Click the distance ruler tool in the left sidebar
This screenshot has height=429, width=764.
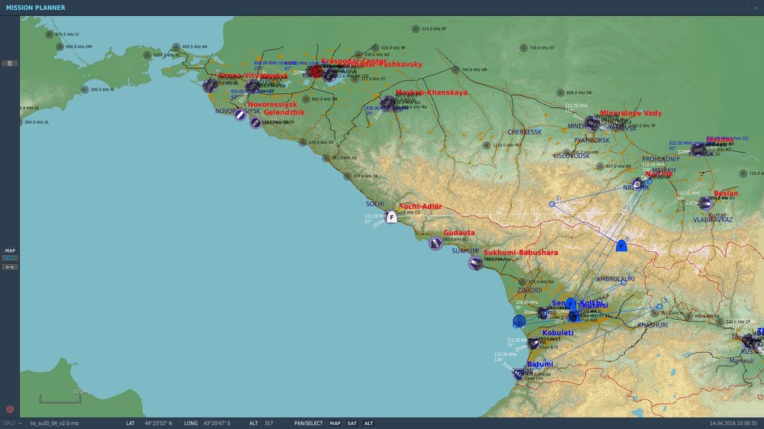[10, 267]
